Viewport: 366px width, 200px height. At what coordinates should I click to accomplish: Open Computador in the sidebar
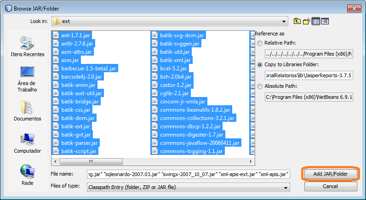27,143
